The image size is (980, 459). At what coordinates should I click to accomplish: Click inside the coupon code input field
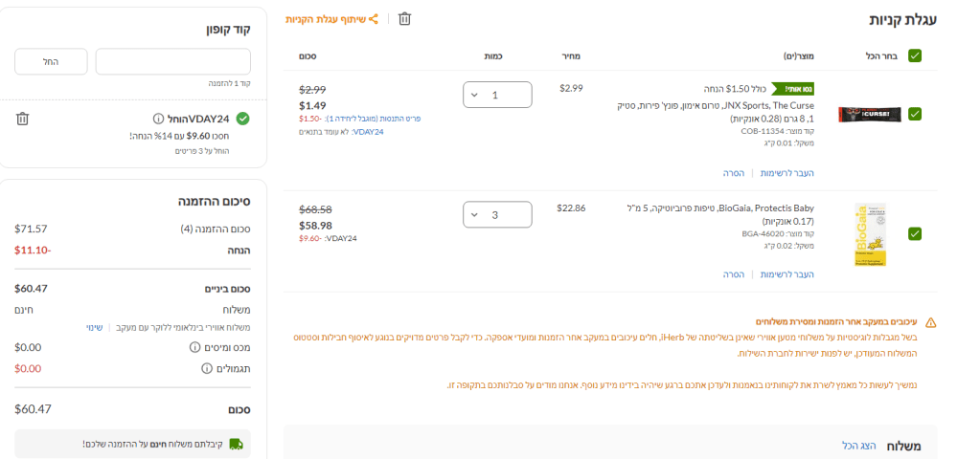[172, 62]
